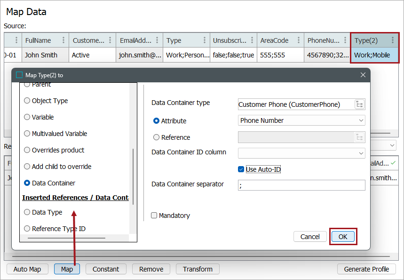The width and height of the screenshot is (404, 280).
Task: Select the Object Type mapping option
Action: [27, 101]
